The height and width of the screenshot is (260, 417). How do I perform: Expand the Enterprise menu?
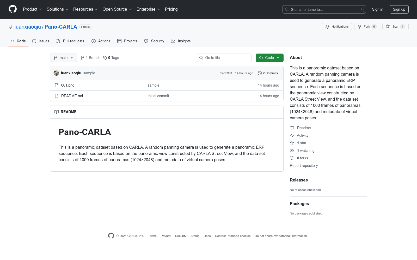(148, 9)
